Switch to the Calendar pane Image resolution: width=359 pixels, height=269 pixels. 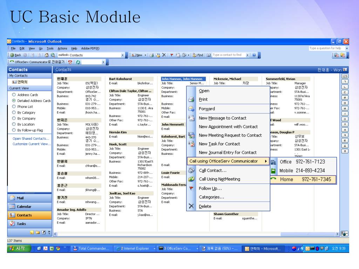coord(29,207)
